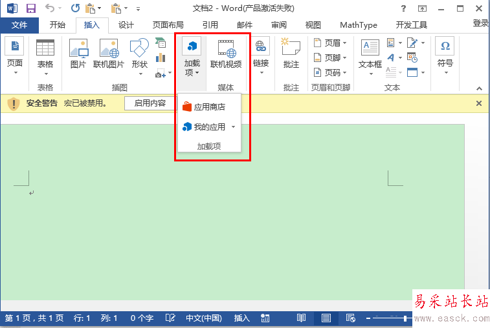
Task: Click 登录 sign in link
Action: (x=481, y=23)
